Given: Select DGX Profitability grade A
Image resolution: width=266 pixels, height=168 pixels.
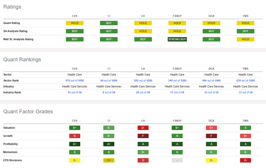Looking at the screenshot, I should 212,144.
